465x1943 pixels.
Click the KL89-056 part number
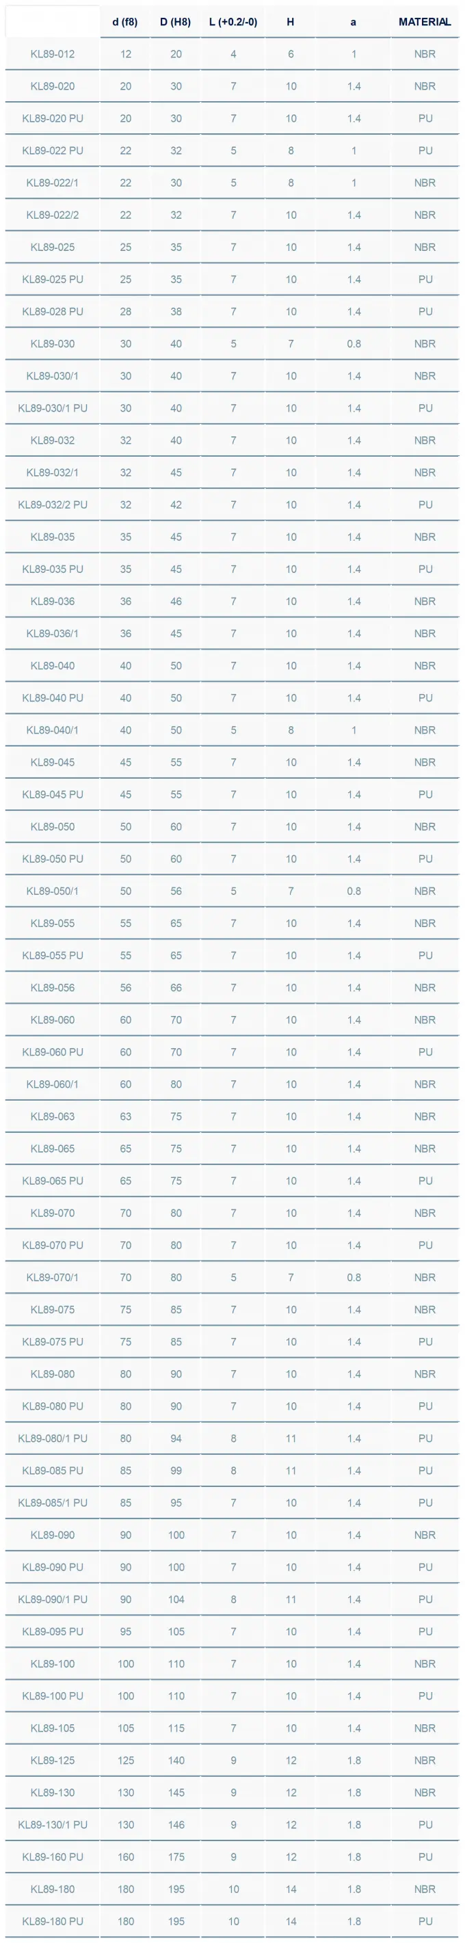pos(53,987)
